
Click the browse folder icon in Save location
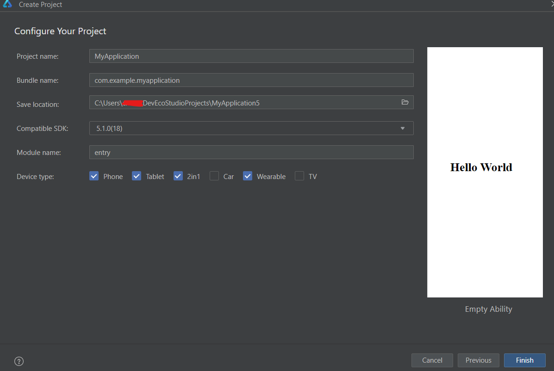click(x=405, y=102)
